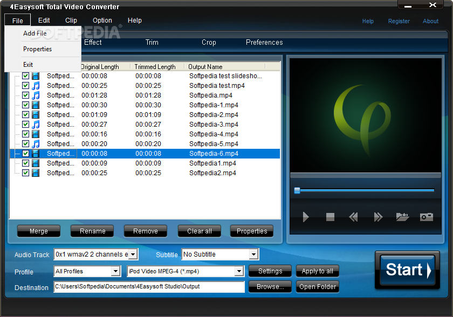The width and height of the screenshot is (453, 317).
Task: Uncheck the Softpedia-5.mp4 row checkbox
Action: click(x=25, y=144)
